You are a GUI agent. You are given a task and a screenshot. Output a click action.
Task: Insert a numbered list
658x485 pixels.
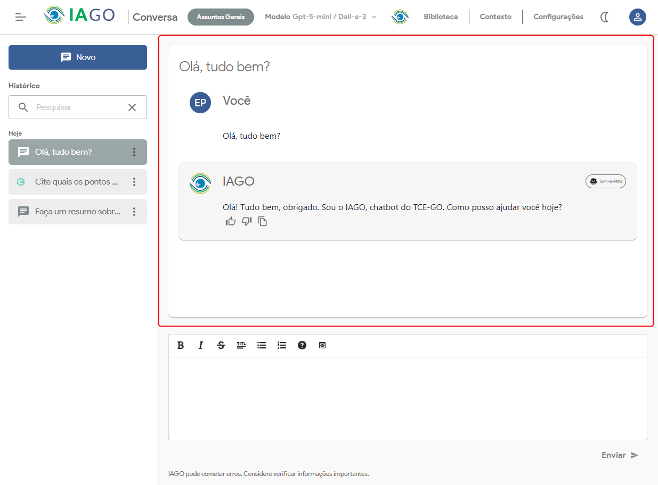(282, 346)
